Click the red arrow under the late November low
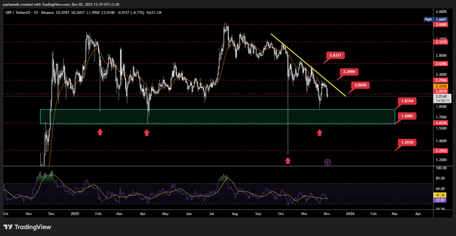Screen dimensions: 456x236 [320, 133]
